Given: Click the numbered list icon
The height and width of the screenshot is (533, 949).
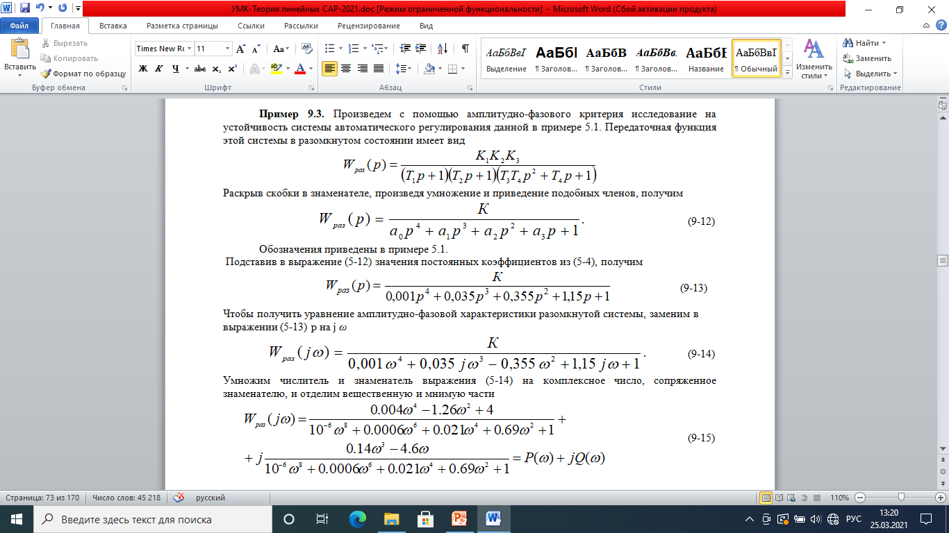Looking at the screenshot, I should [x=355, y=49].
